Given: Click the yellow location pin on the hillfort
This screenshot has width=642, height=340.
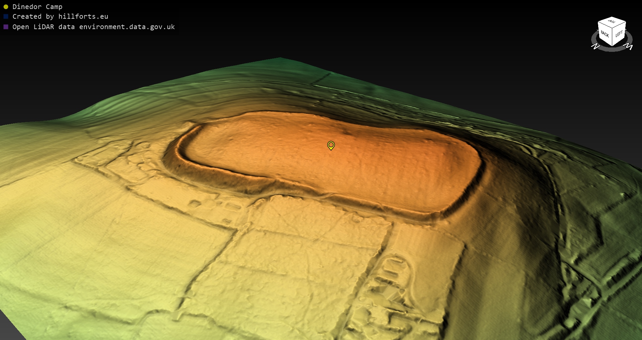Looking at the screenshot, I should [x=331, y=145].
